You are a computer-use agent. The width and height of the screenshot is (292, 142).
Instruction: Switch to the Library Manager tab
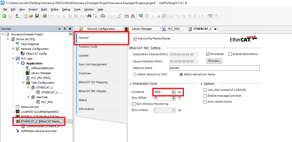[x=142, y=29]
